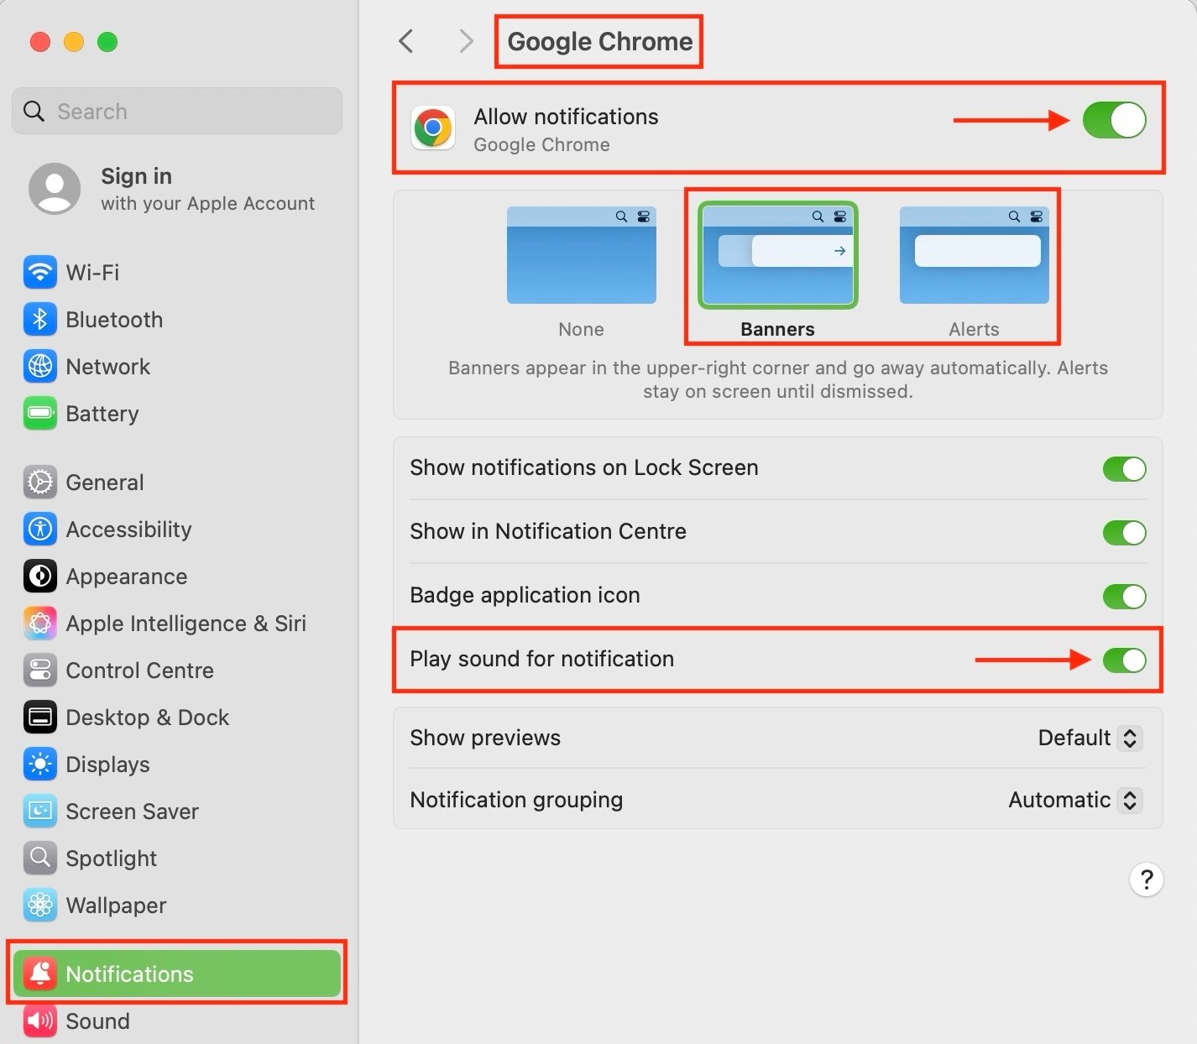Open Desktop & Dock settings pane

pos(147,718)
